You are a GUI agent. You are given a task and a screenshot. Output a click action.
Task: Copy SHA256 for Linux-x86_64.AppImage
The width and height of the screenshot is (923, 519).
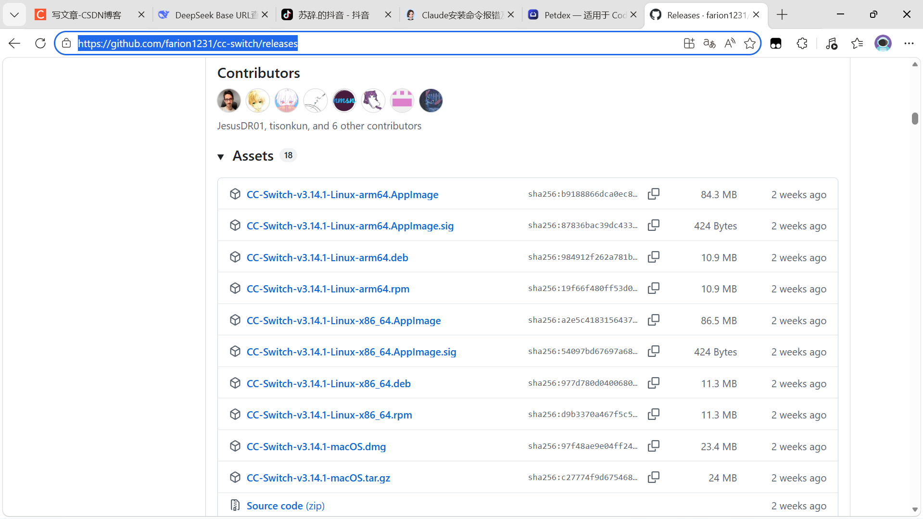coord(653,320)
